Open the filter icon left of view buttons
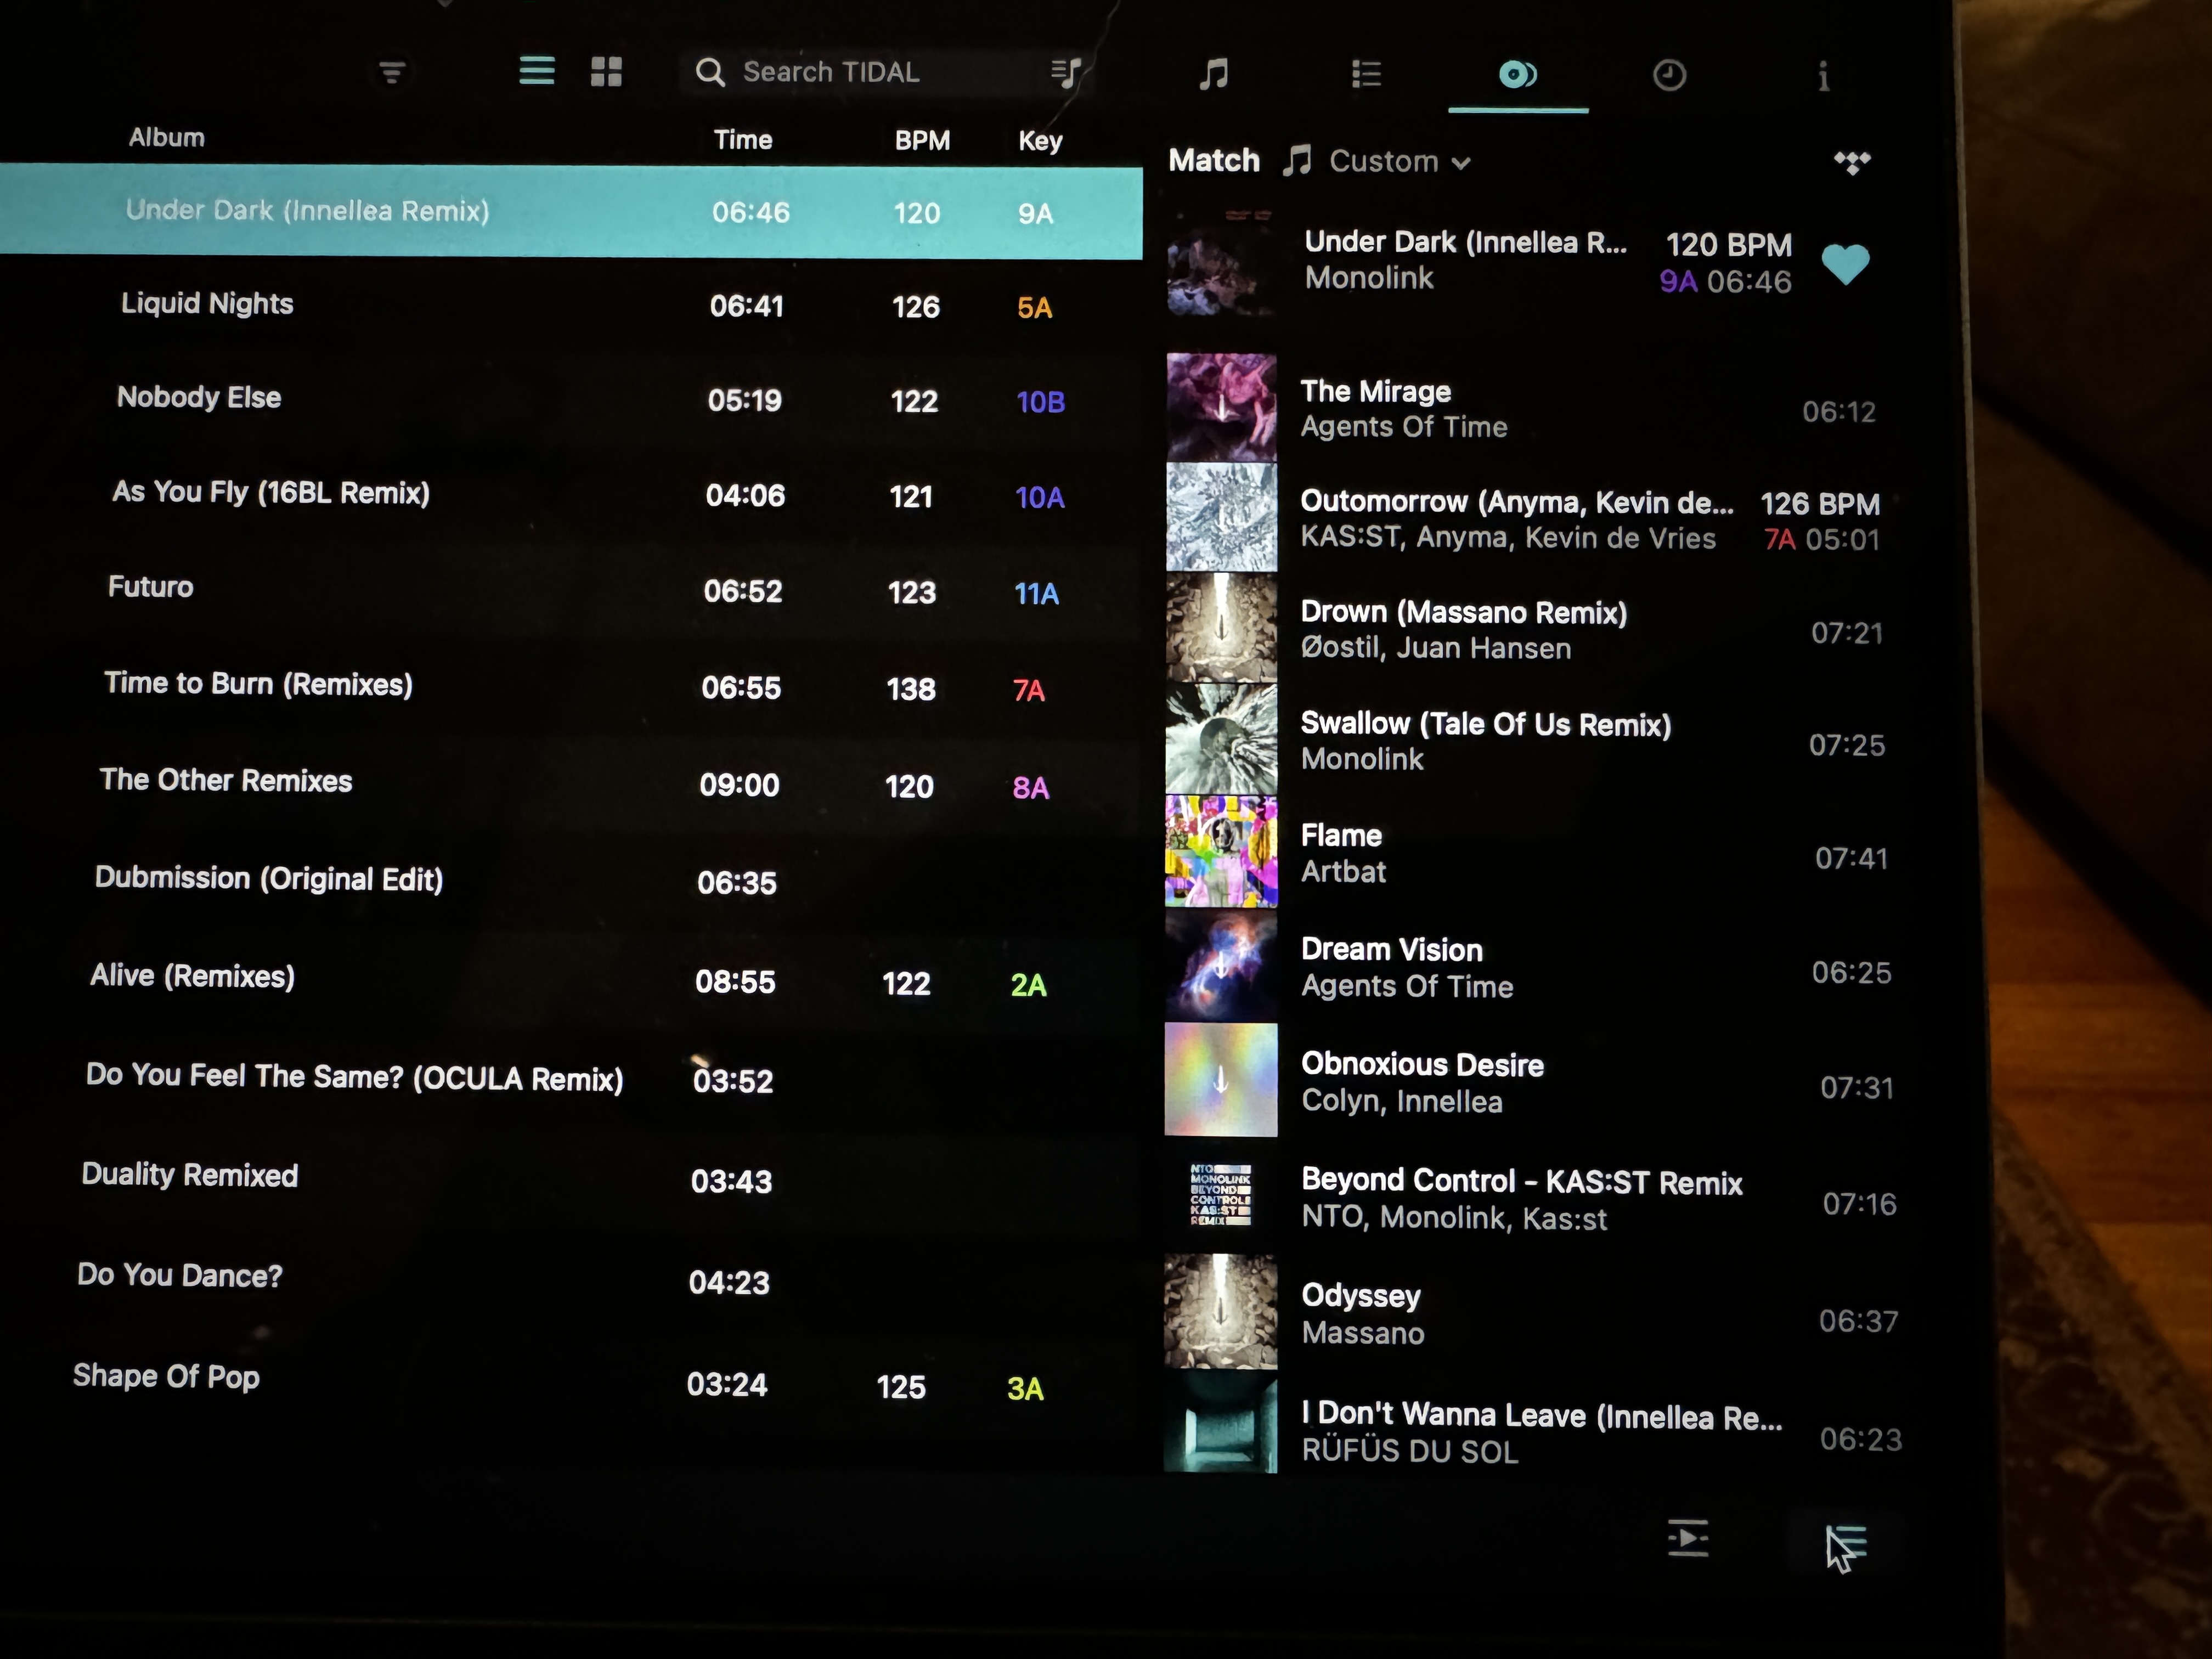2212x1659 pixels. click(x=392, y=72)
